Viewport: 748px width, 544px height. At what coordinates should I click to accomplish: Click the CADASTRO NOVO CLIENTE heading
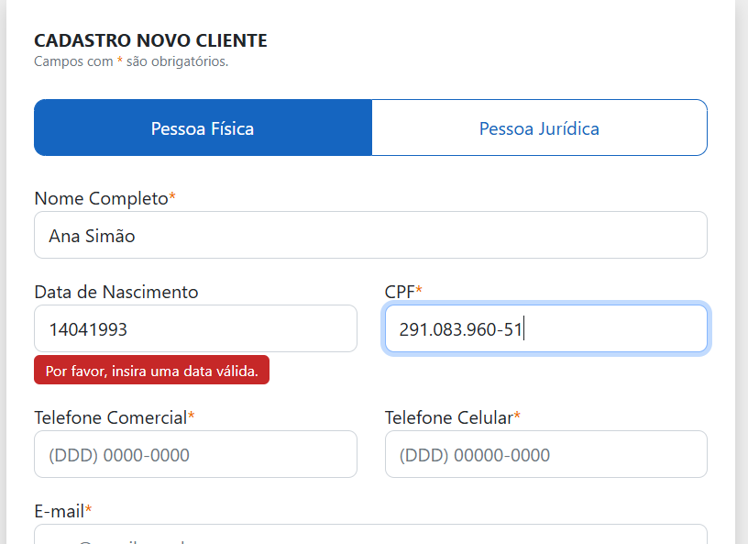click(x=150, y=40)
